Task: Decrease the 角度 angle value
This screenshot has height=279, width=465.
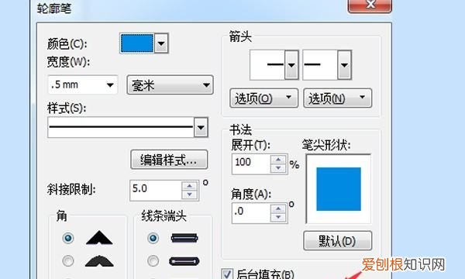Action: pos(278,217)
